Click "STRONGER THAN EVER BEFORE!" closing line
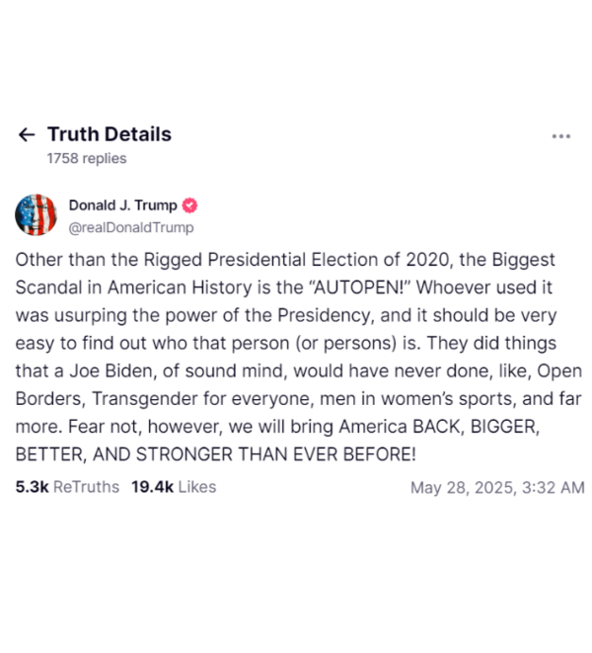Image resolution: width=592 pixels, height=653 pixels. pyautogui.click(x=276, y=453)
